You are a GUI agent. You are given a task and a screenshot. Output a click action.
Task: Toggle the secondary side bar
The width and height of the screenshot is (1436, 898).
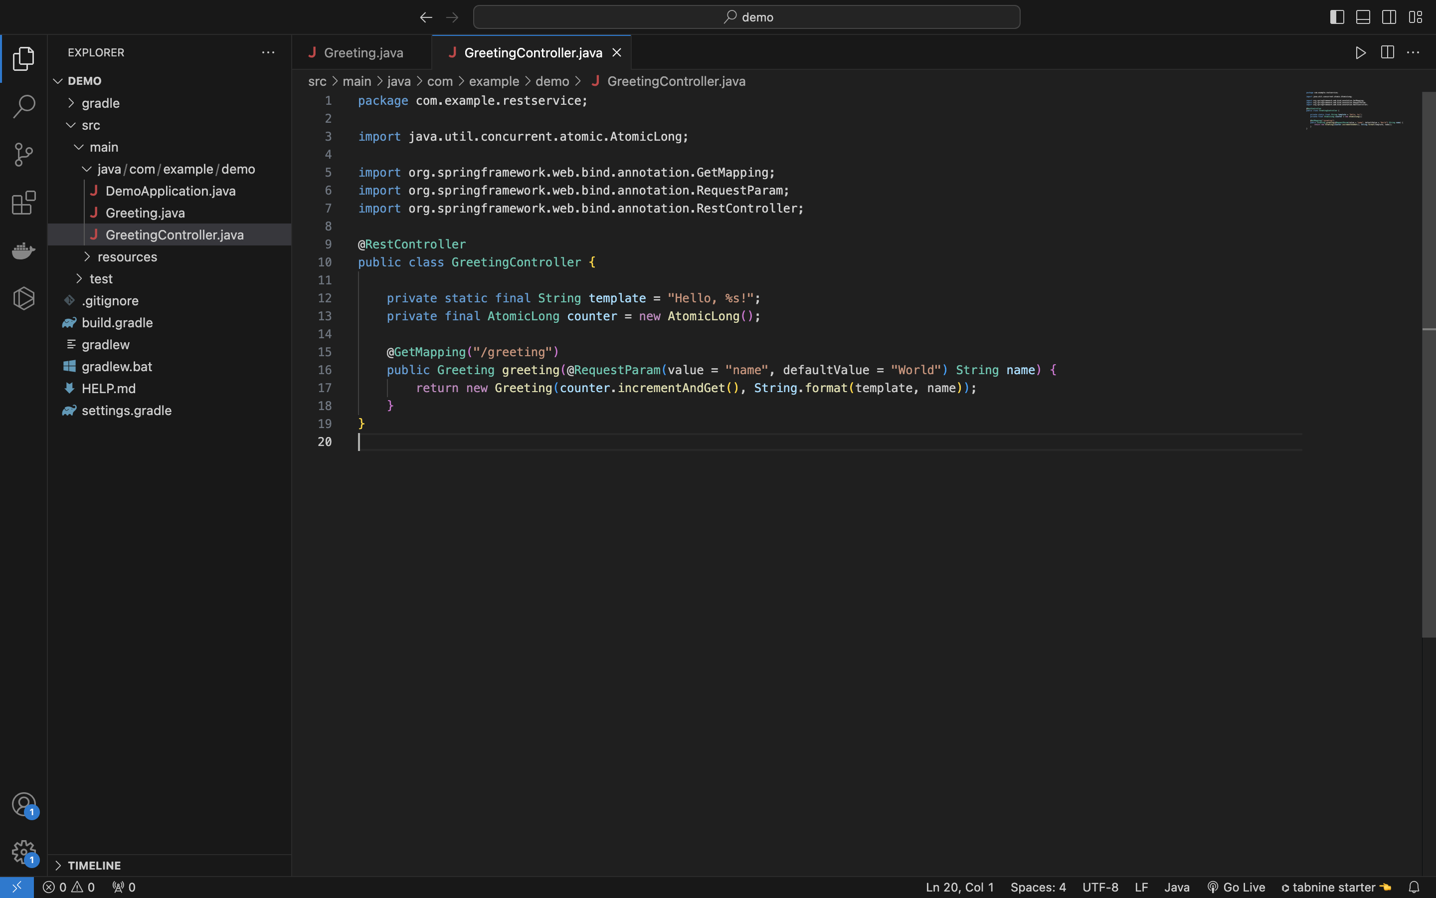coord(1389,16)
